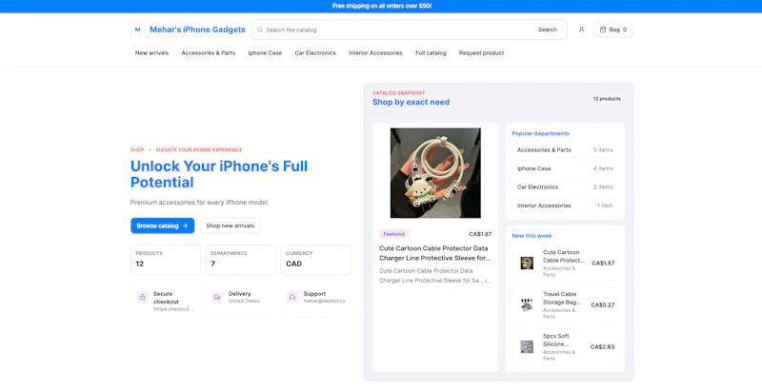The image size is (762, 392).
Task: Open Travel Cable Storage Bag thumbnail
Action: tap(527, 305)
